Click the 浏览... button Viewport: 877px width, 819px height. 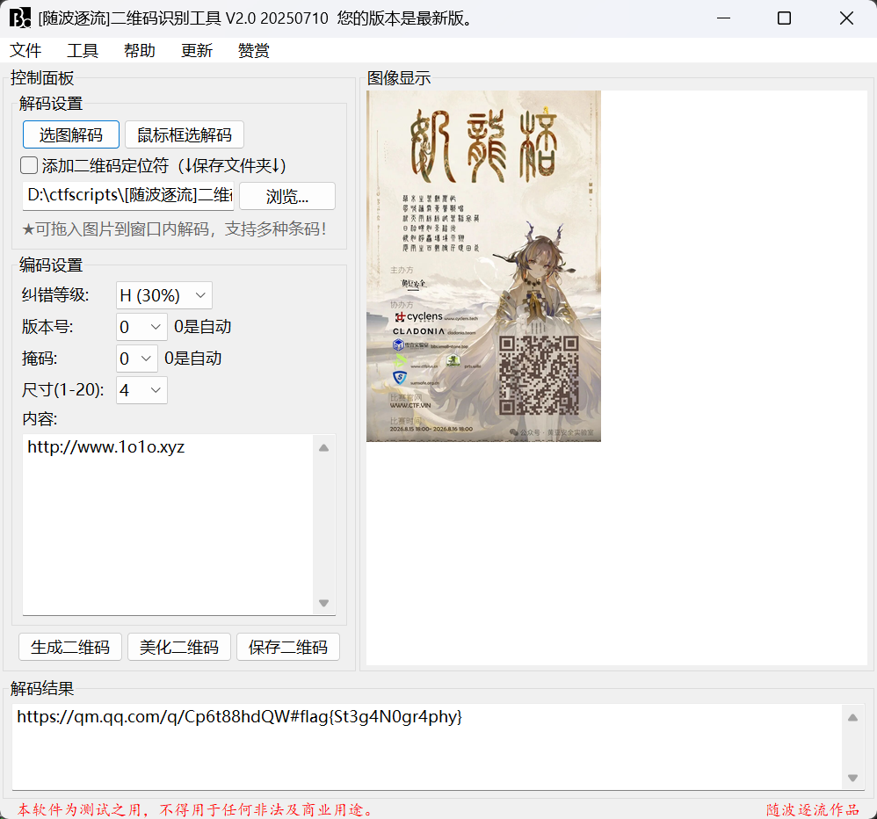[287, 196]
